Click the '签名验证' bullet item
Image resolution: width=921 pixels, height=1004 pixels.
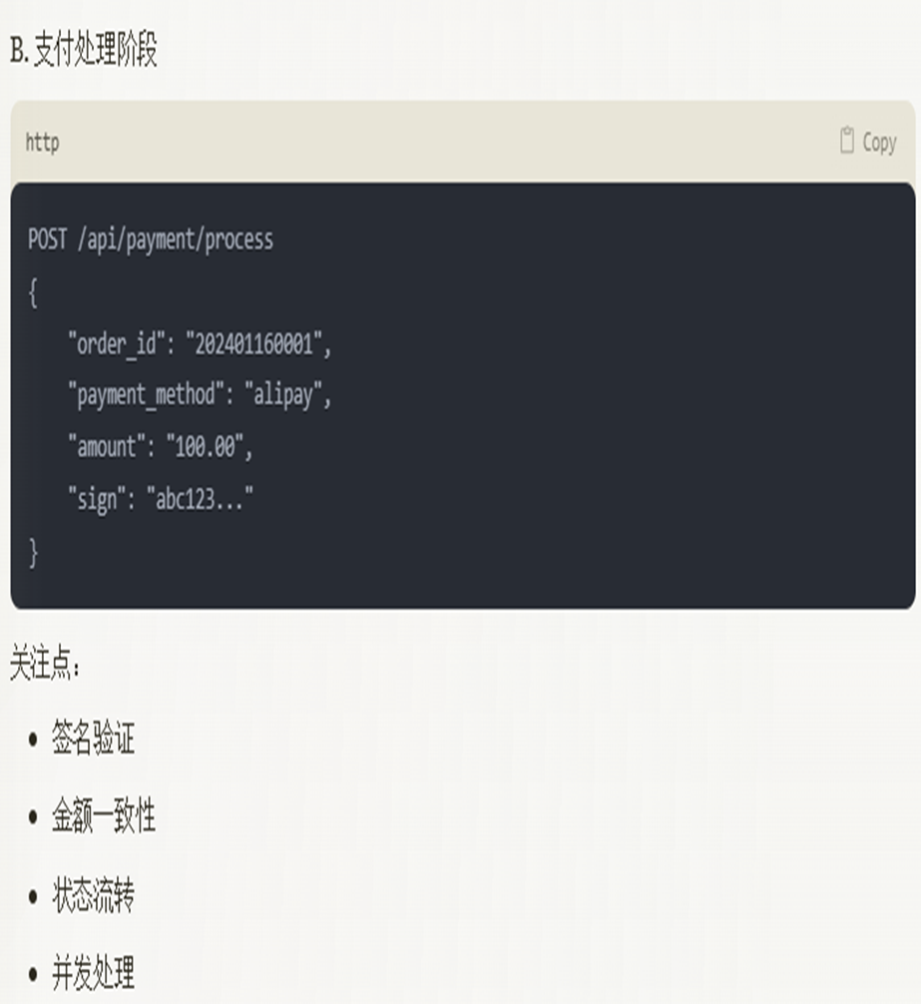94,737
